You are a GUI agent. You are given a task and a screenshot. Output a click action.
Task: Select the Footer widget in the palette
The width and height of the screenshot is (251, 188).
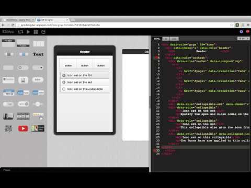pyautogui.click(x=23, y=43)
